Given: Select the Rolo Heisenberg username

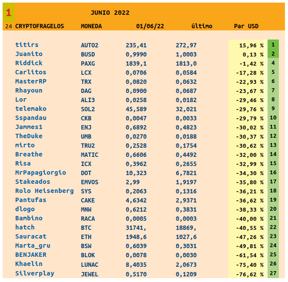Looking at the screenshot, I should coord(44,191).
